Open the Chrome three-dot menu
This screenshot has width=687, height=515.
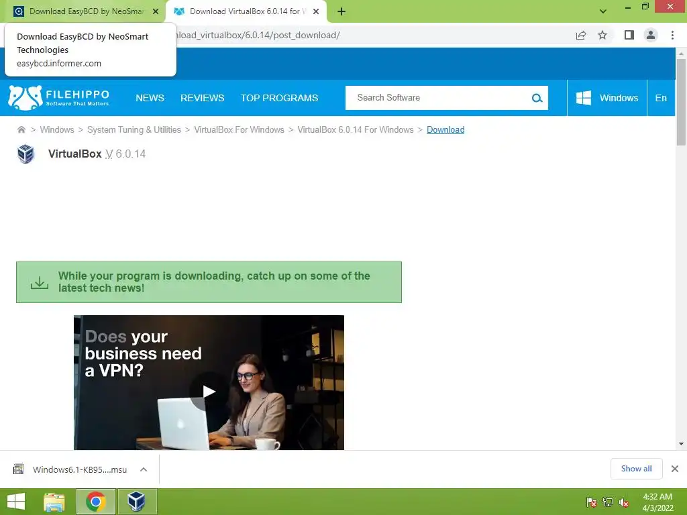click(672, 35)
